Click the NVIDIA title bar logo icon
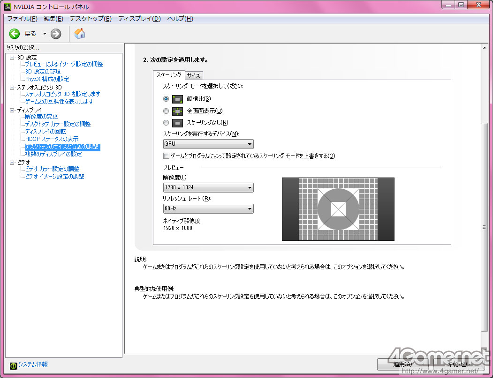Viewport: 493px width, 378px height. (x=8, y=7)
